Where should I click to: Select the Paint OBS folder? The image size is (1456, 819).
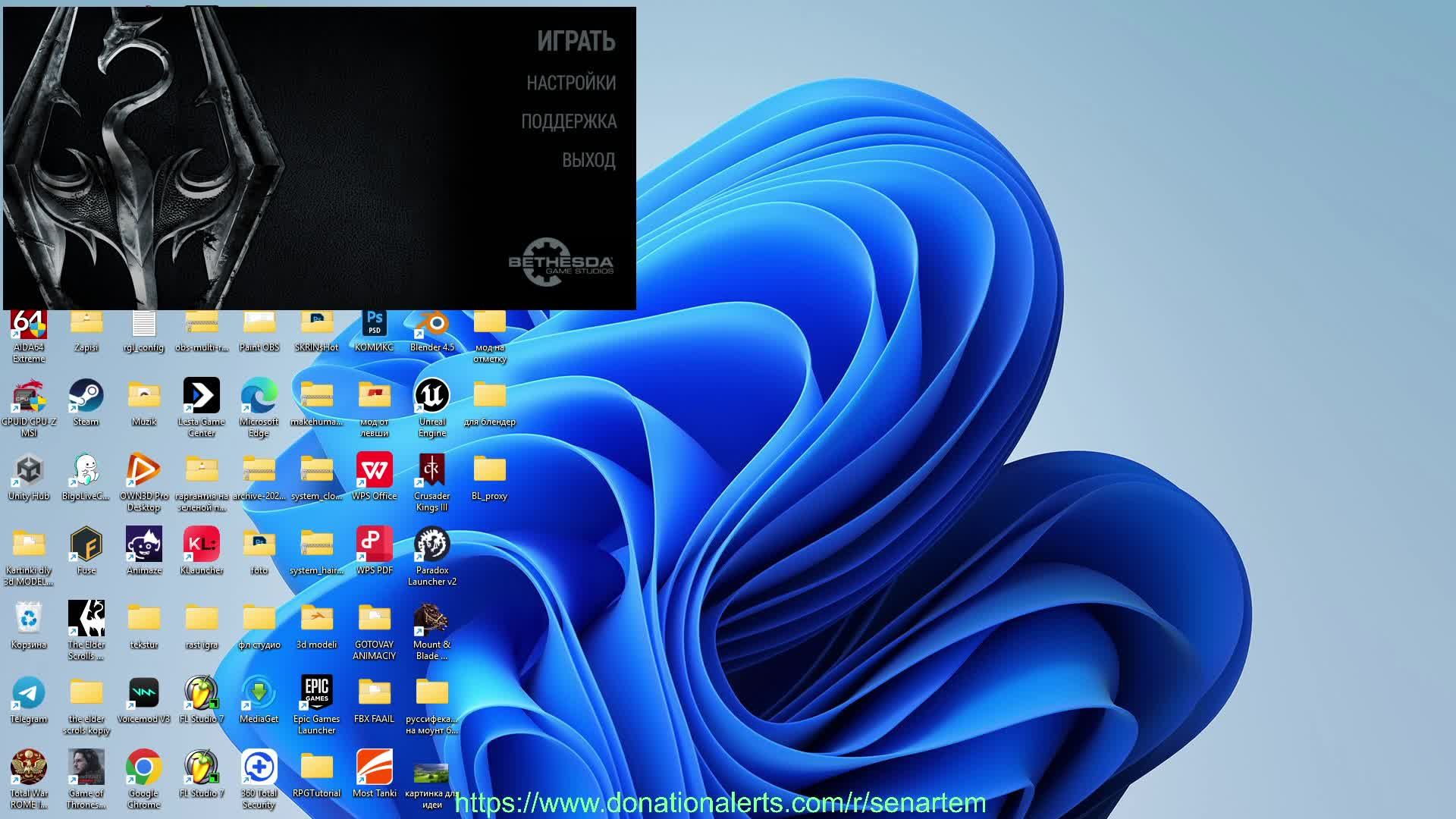tap(259, 331)
